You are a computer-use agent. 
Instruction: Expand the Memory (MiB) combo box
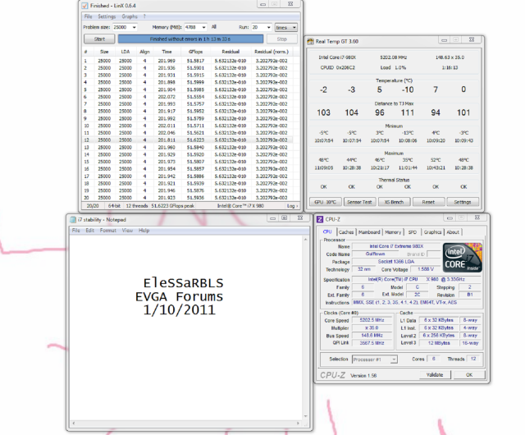coord(203,27)
